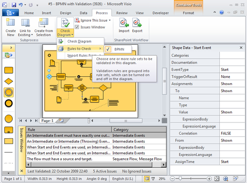
Task: Go to the last page
Action: coord(36,121)
